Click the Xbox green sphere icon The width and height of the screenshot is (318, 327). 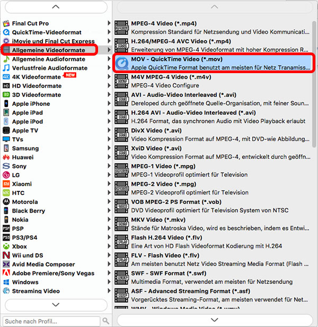pyautogui.click(x=6, y=246)
